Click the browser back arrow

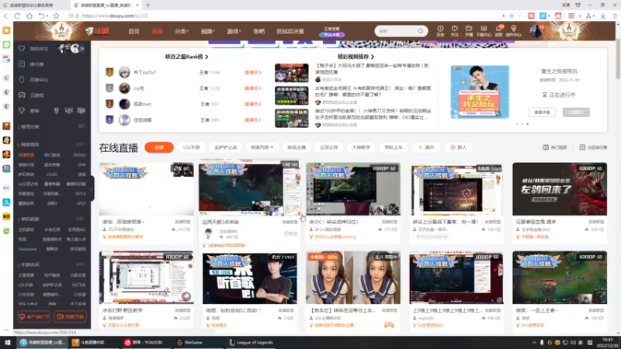tap(5, 16)
